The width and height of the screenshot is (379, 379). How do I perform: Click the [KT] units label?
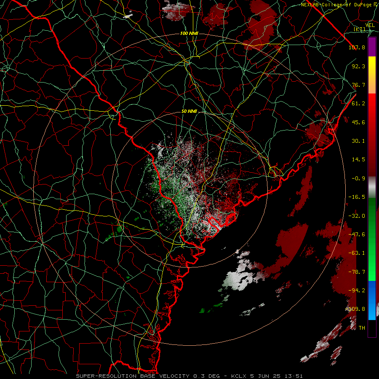[x=360, y=29]
